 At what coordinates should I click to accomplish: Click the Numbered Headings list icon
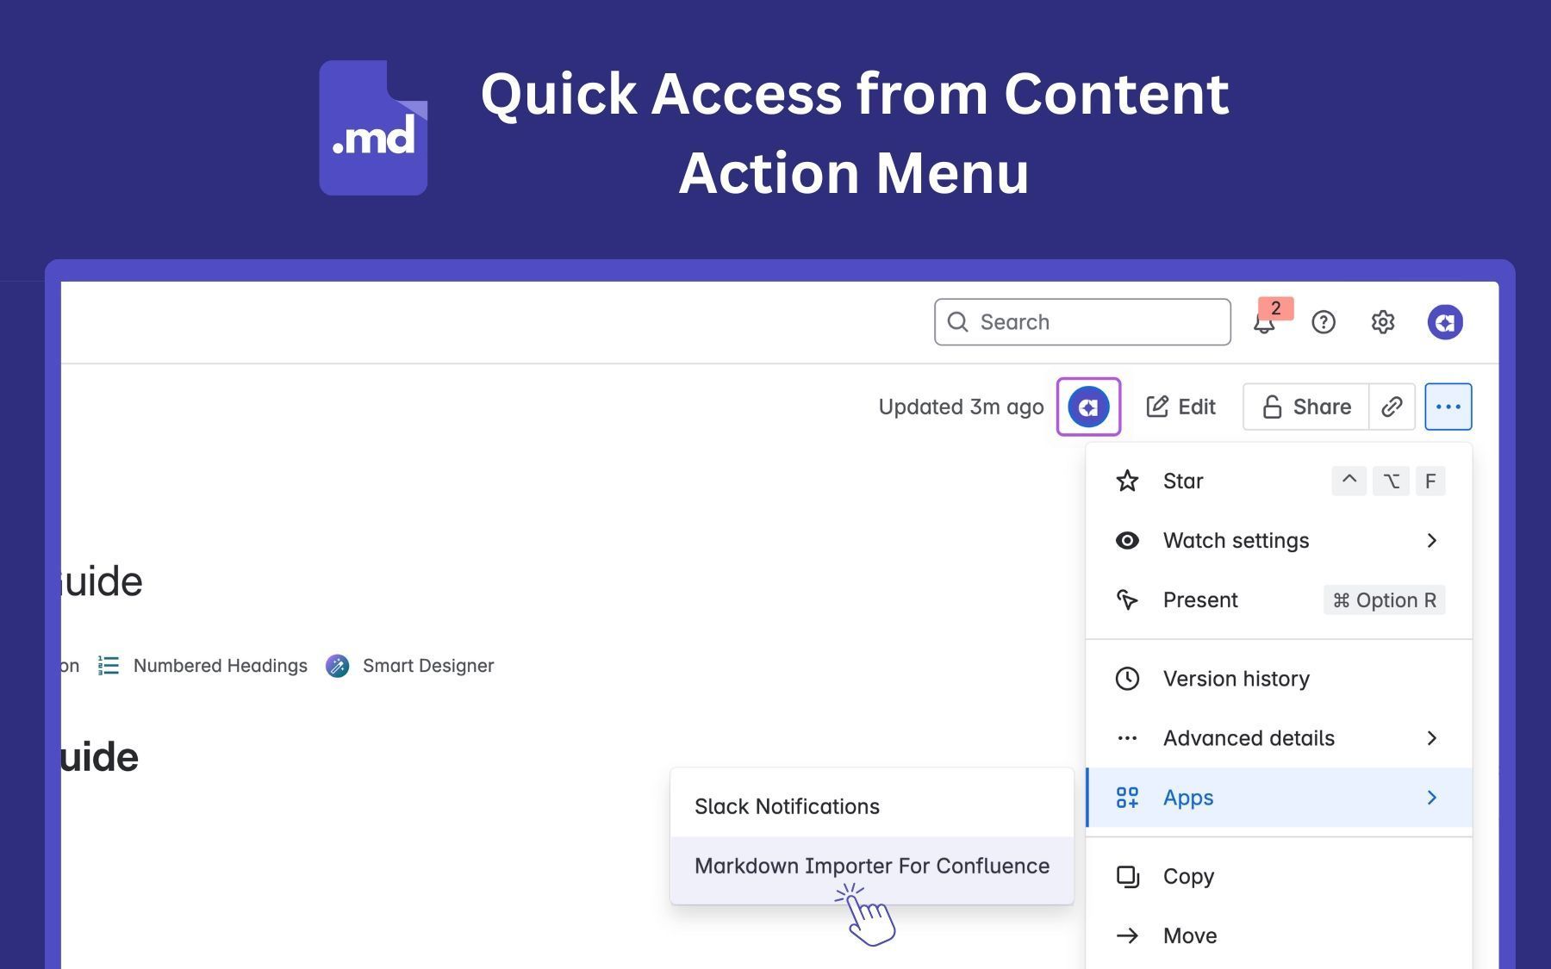click(109, 666)
